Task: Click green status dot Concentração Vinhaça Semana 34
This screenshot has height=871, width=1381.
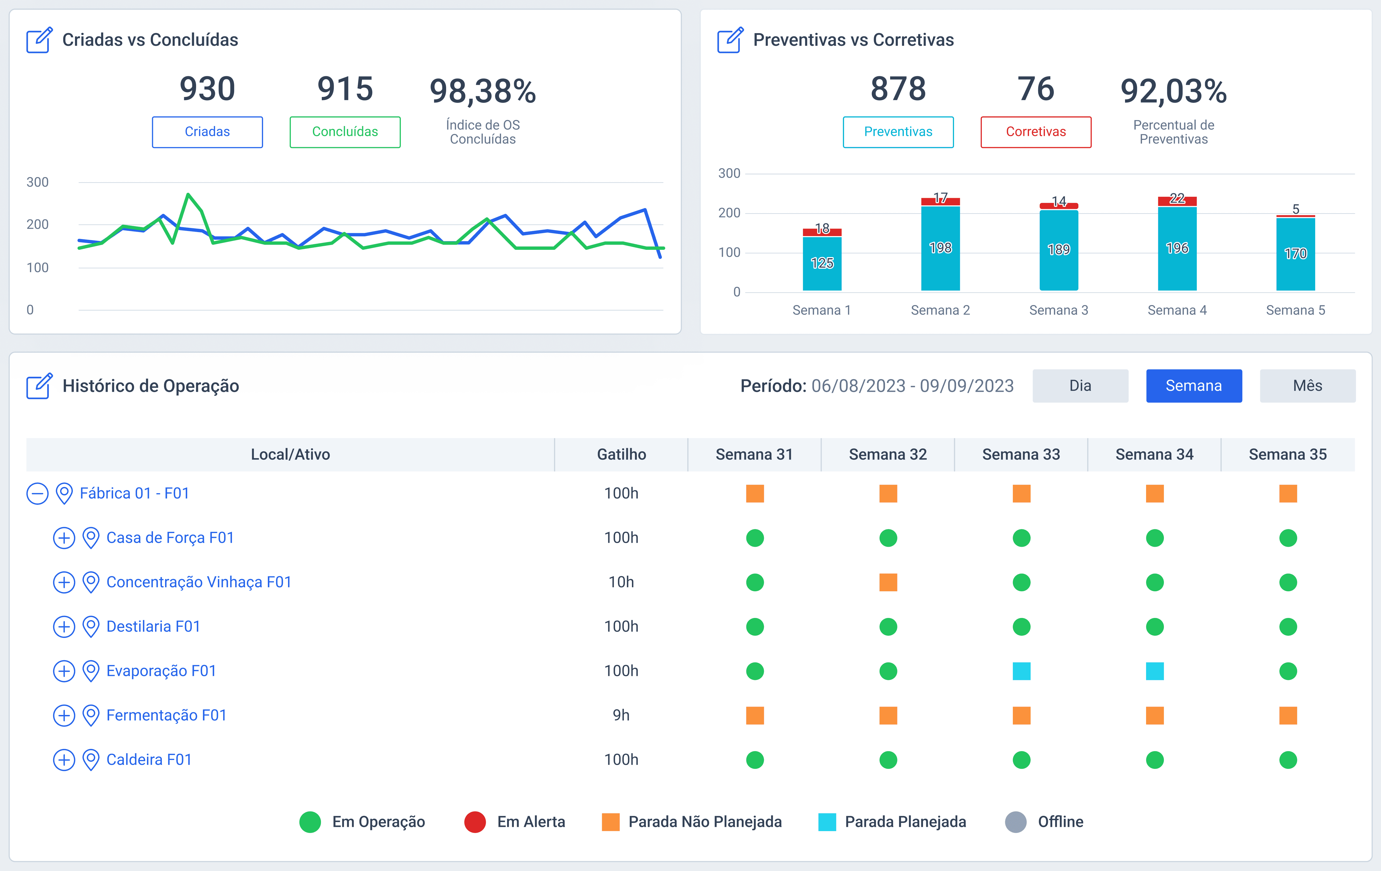Action: pos(1154,582)
